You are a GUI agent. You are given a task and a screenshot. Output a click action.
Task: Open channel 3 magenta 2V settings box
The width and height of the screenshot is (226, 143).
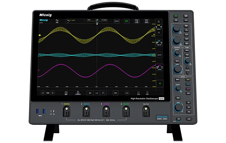click(x=160, y=68)
